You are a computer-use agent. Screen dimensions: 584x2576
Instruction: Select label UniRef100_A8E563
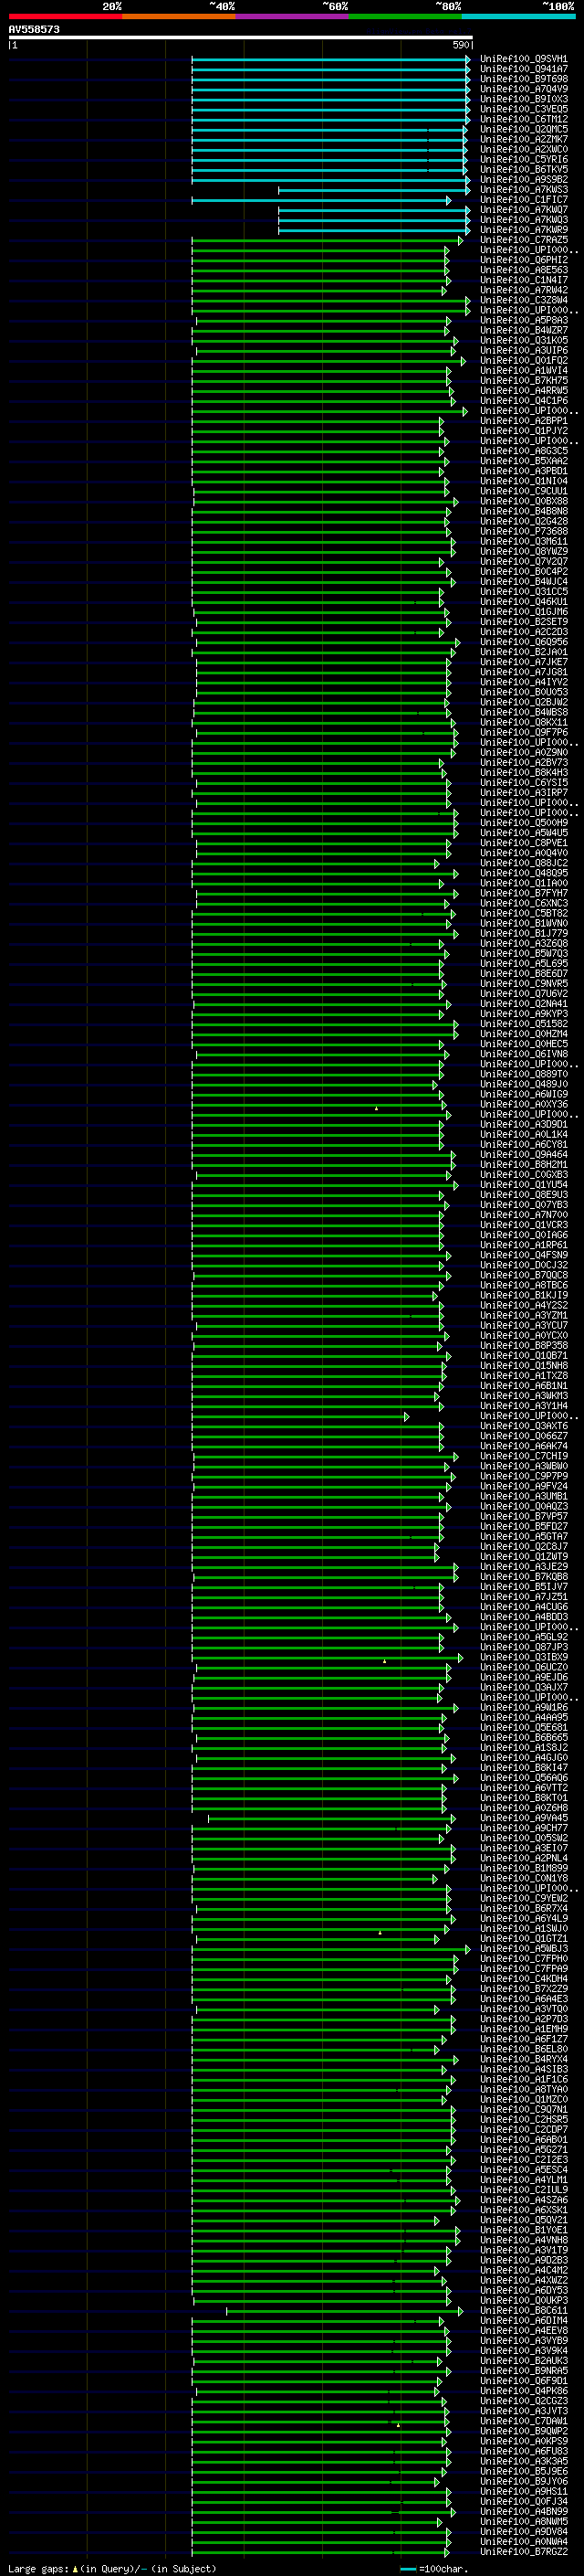coord(524,270)
